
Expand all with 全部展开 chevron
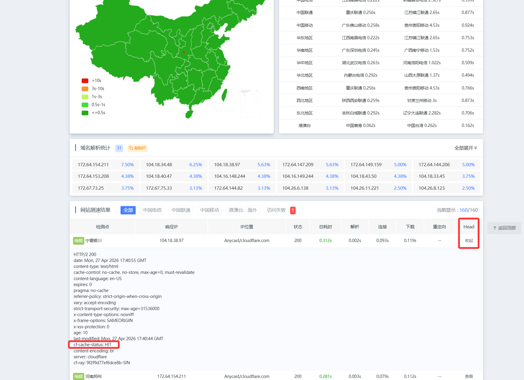(x=465, y=148)
